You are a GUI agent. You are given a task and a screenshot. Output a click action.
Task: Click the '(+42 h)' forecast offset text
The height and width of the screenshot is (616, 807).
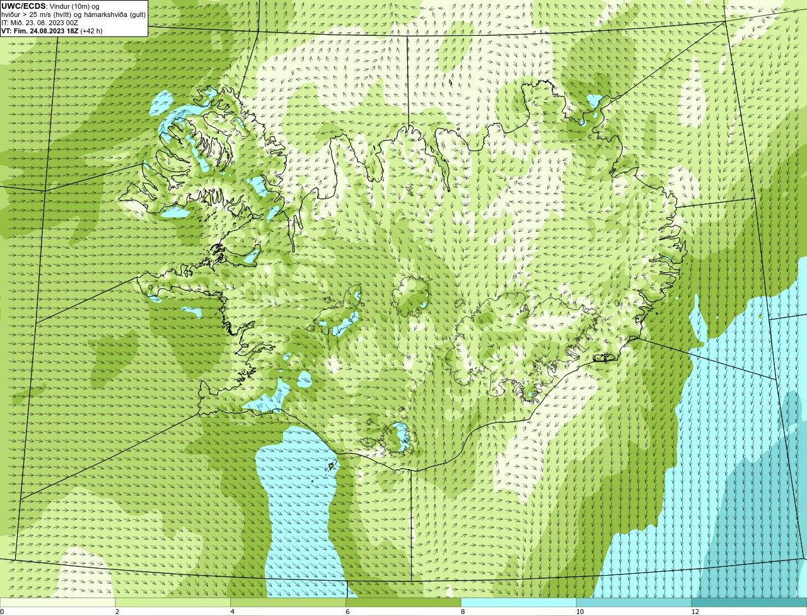point(91,30)
